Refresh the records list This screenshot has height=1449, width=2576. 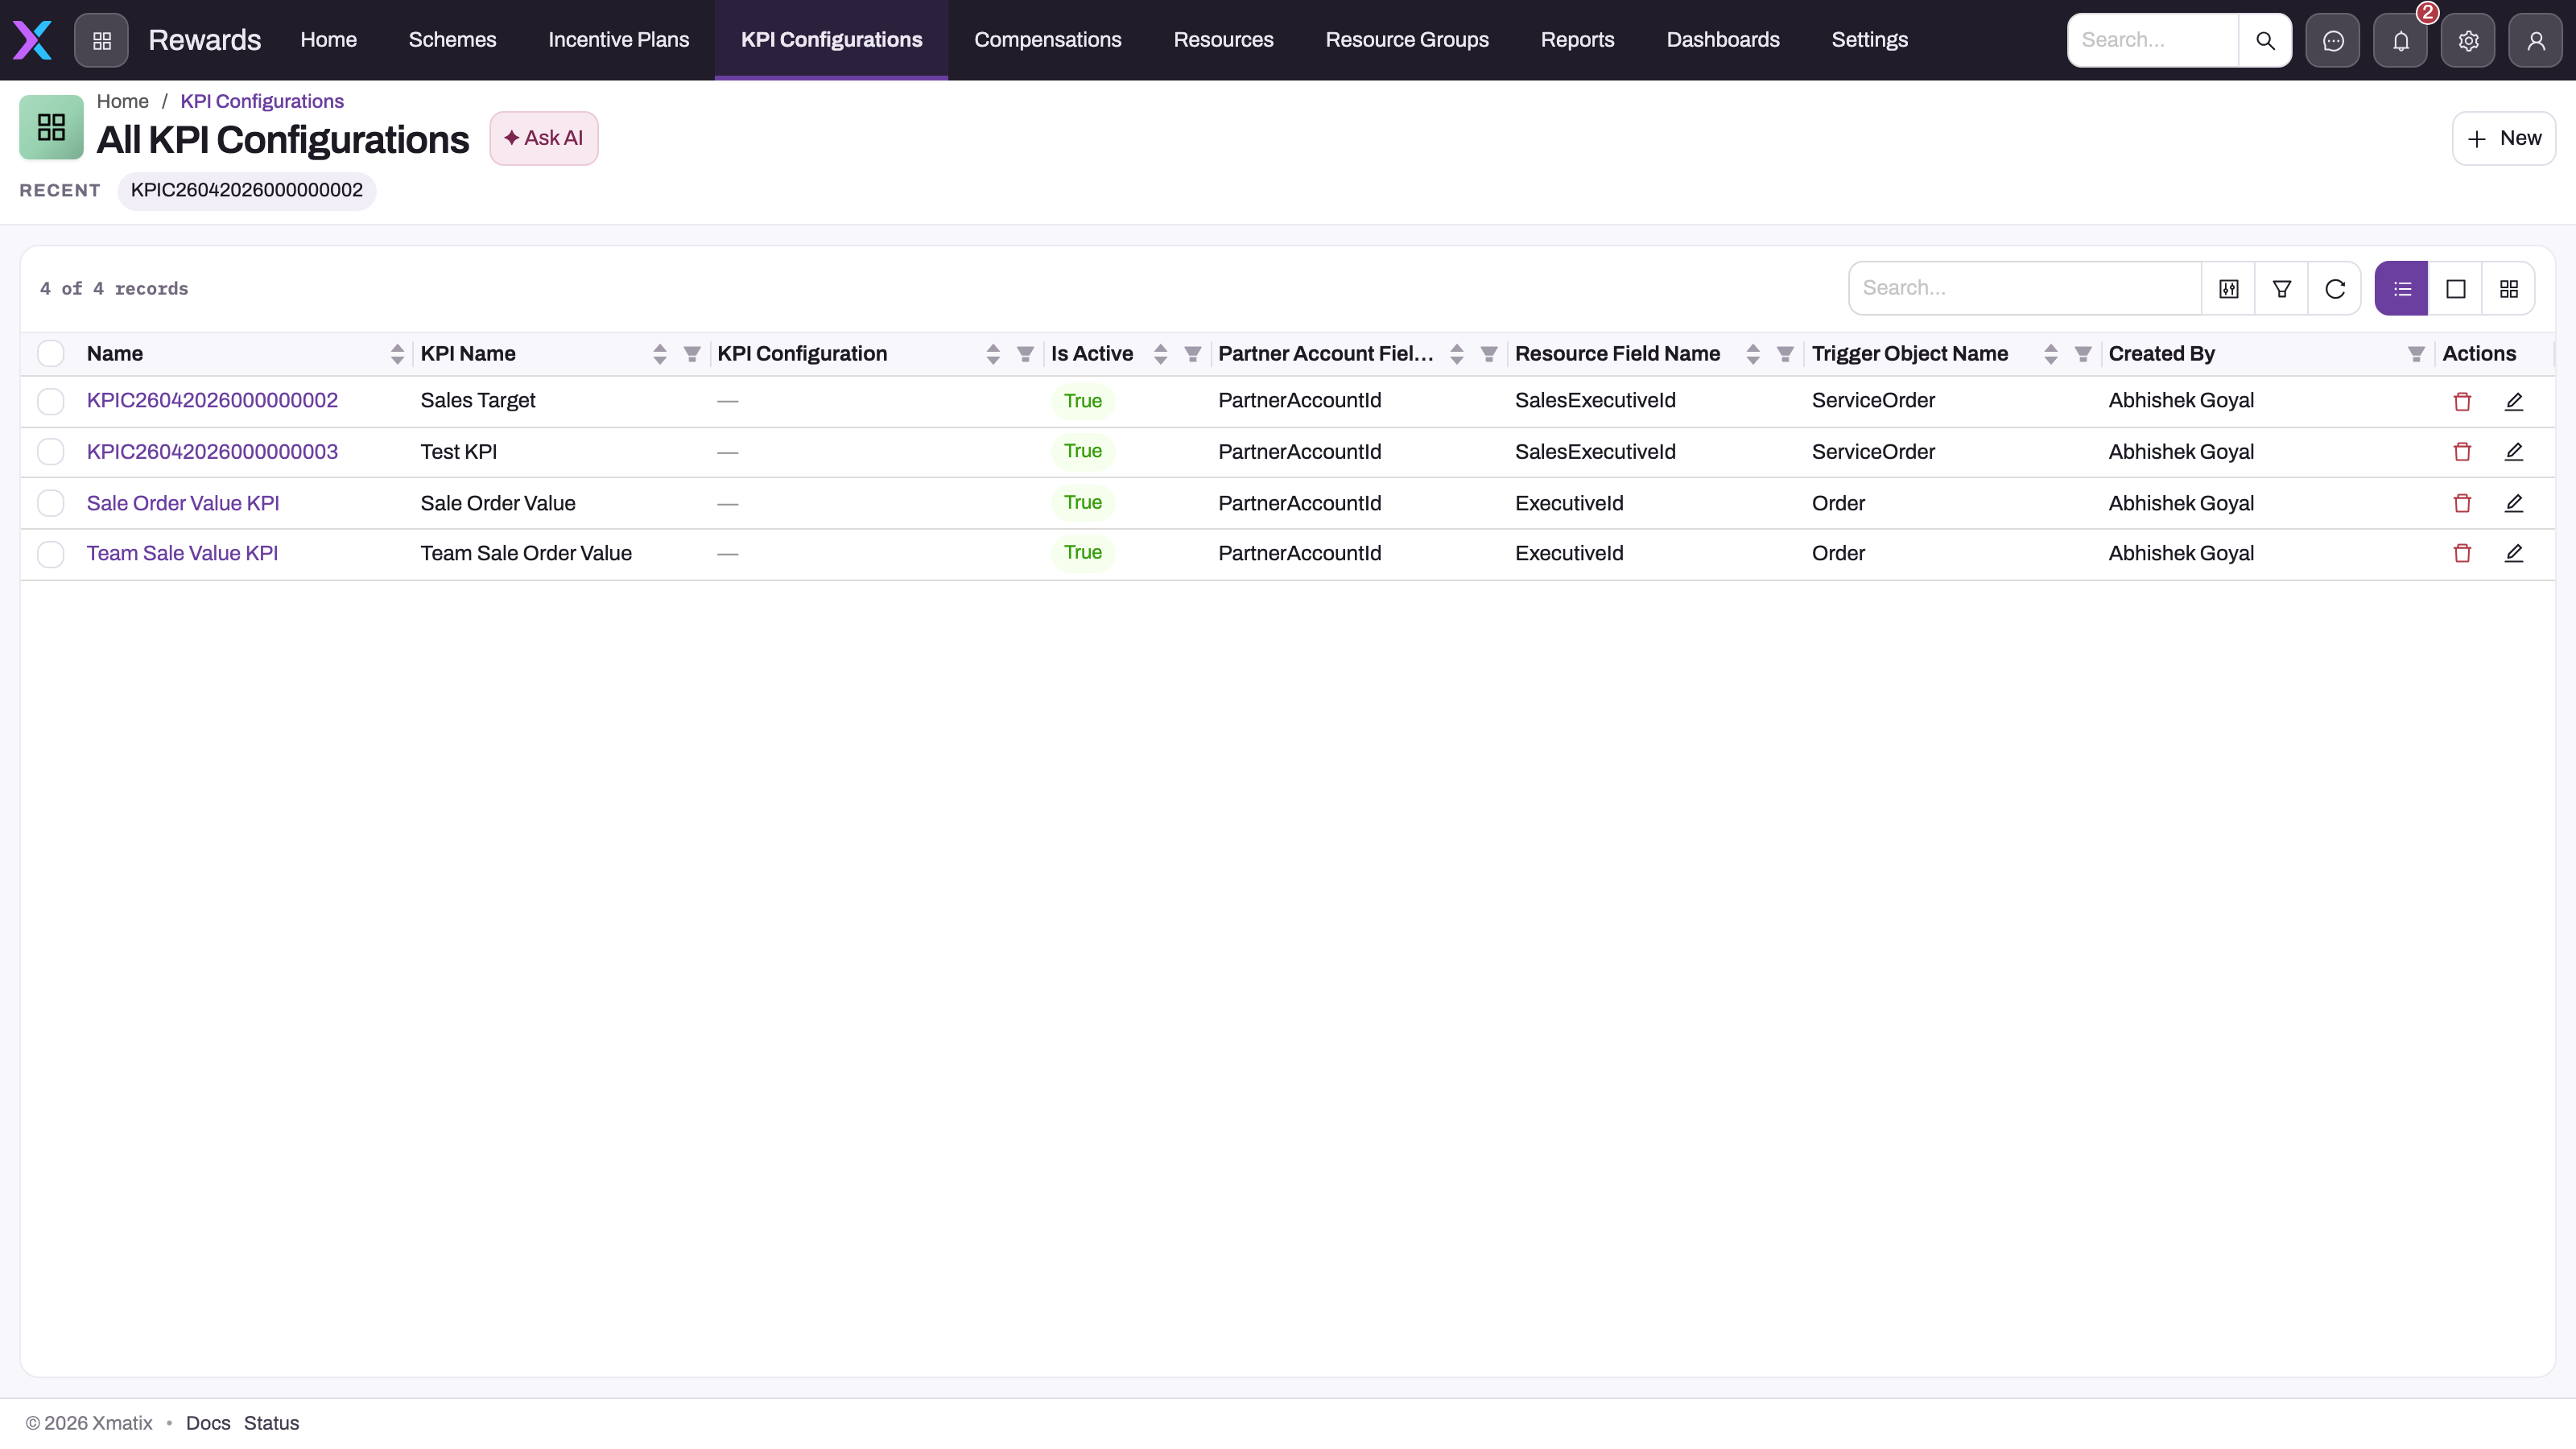(x=2335, y=289)
